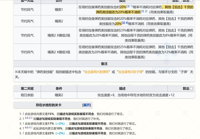Select the 假日余韵 talent name cell
This screenshot has height=139, width=200.
[27, 95]
